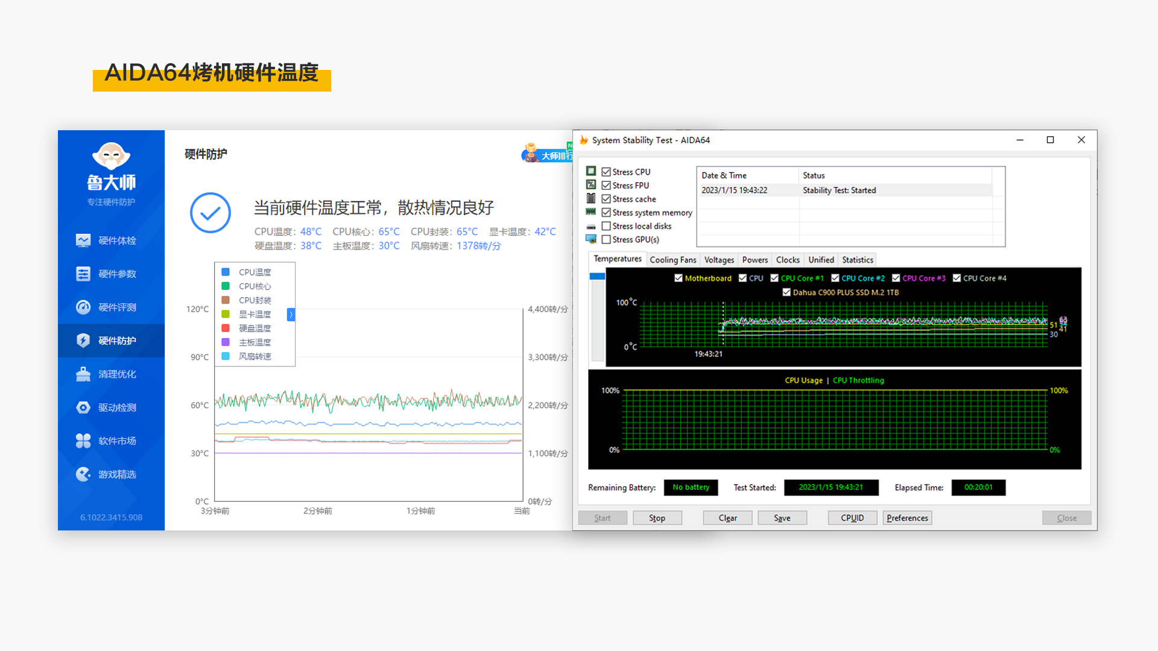
Task: Open 硬件参数 sidebar icon
Action: (83, 274)
